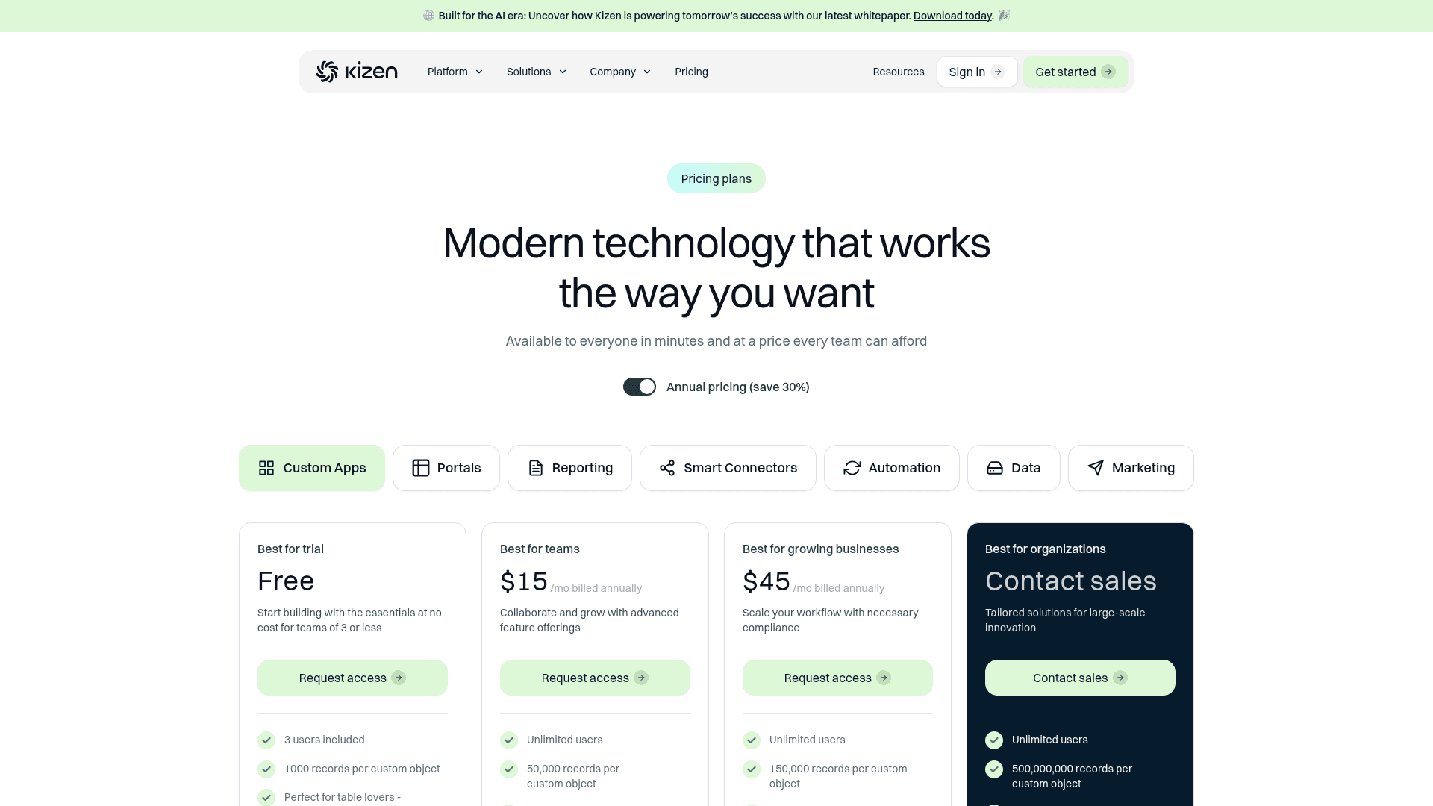1433x806 pixels.
Task: Click the Get started button
Action: click(x=1075, y=71)
